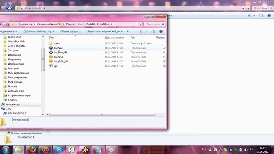Open Skype from taskbar

click(59, 150)
